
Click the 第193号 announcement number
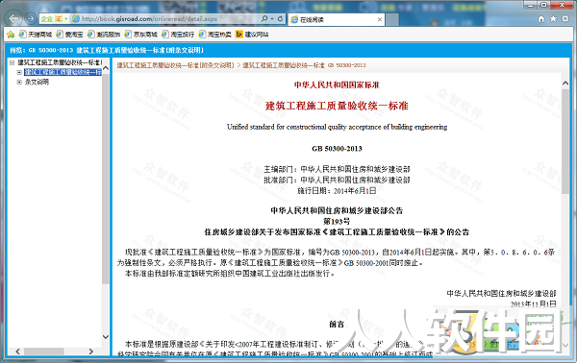337,221
